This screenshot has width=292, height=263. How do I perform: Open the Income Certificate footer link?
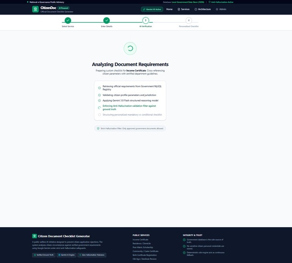coord(140,240)
